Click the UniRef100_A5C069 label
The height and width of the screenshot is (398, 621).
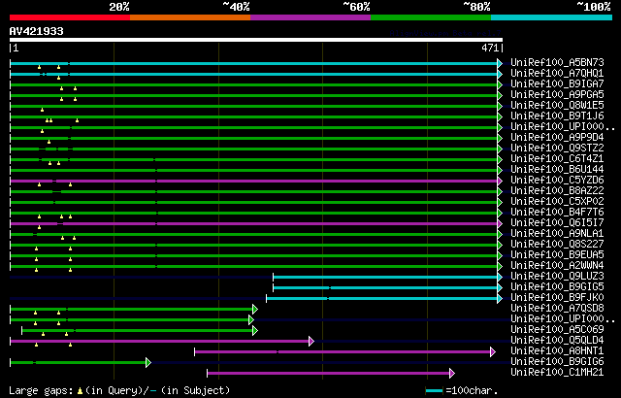coord(557,330)
